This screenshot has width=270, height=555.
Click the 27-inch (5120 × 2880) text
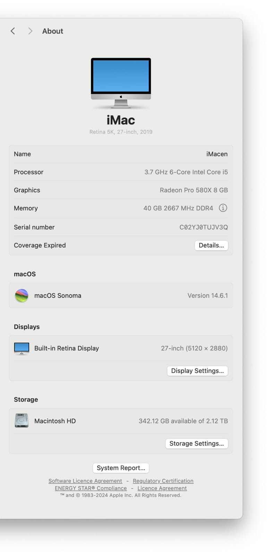pyautogui.click(x=194, y=348)
